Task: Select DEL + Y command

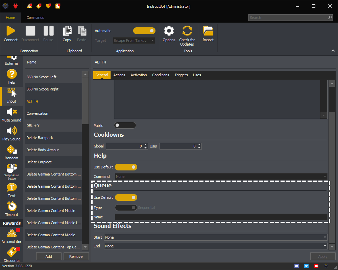Action: (x=53, y=126)
